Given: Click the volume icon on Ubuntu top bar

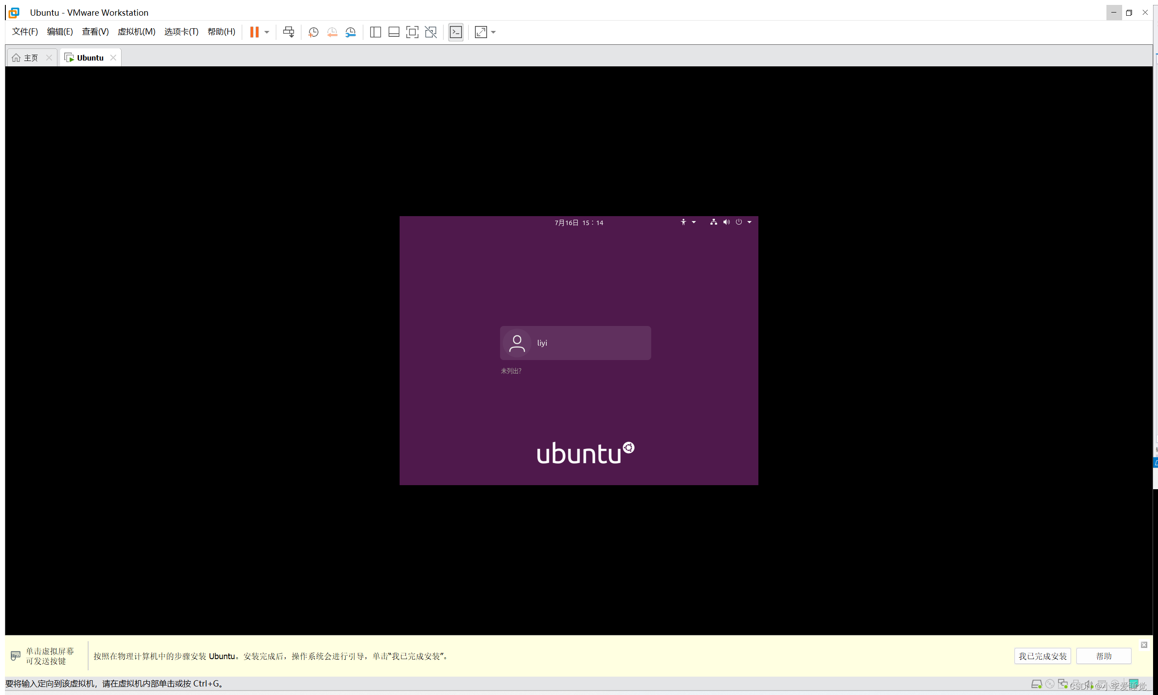Looking at the screenshot, I should (x=726, y=222).
